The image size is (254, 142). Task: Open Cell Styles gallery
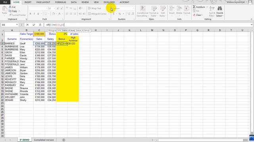coord(162,11)
